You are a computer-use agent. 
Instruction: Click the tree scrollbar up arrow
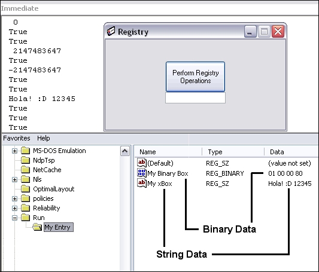coord(124,151)
